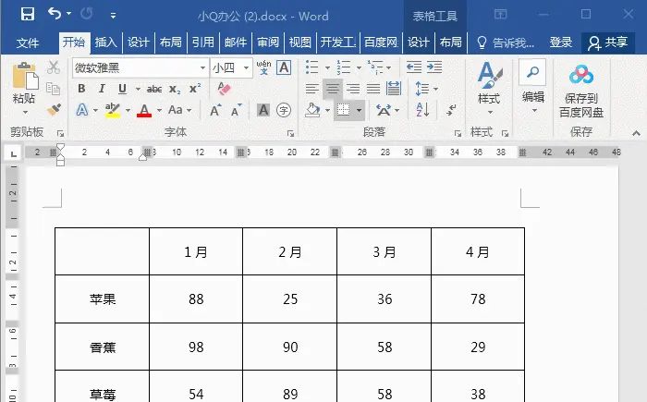
Task: Toggle strikethrough abc formatting
Action: (x=154, y=89)
